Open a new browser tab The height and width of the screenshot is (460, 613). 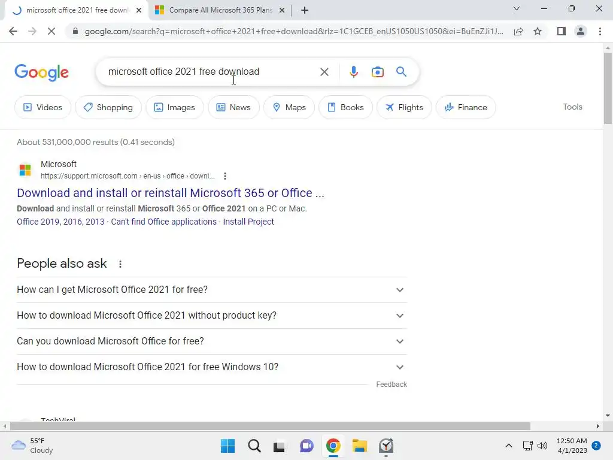click(305, 10)
